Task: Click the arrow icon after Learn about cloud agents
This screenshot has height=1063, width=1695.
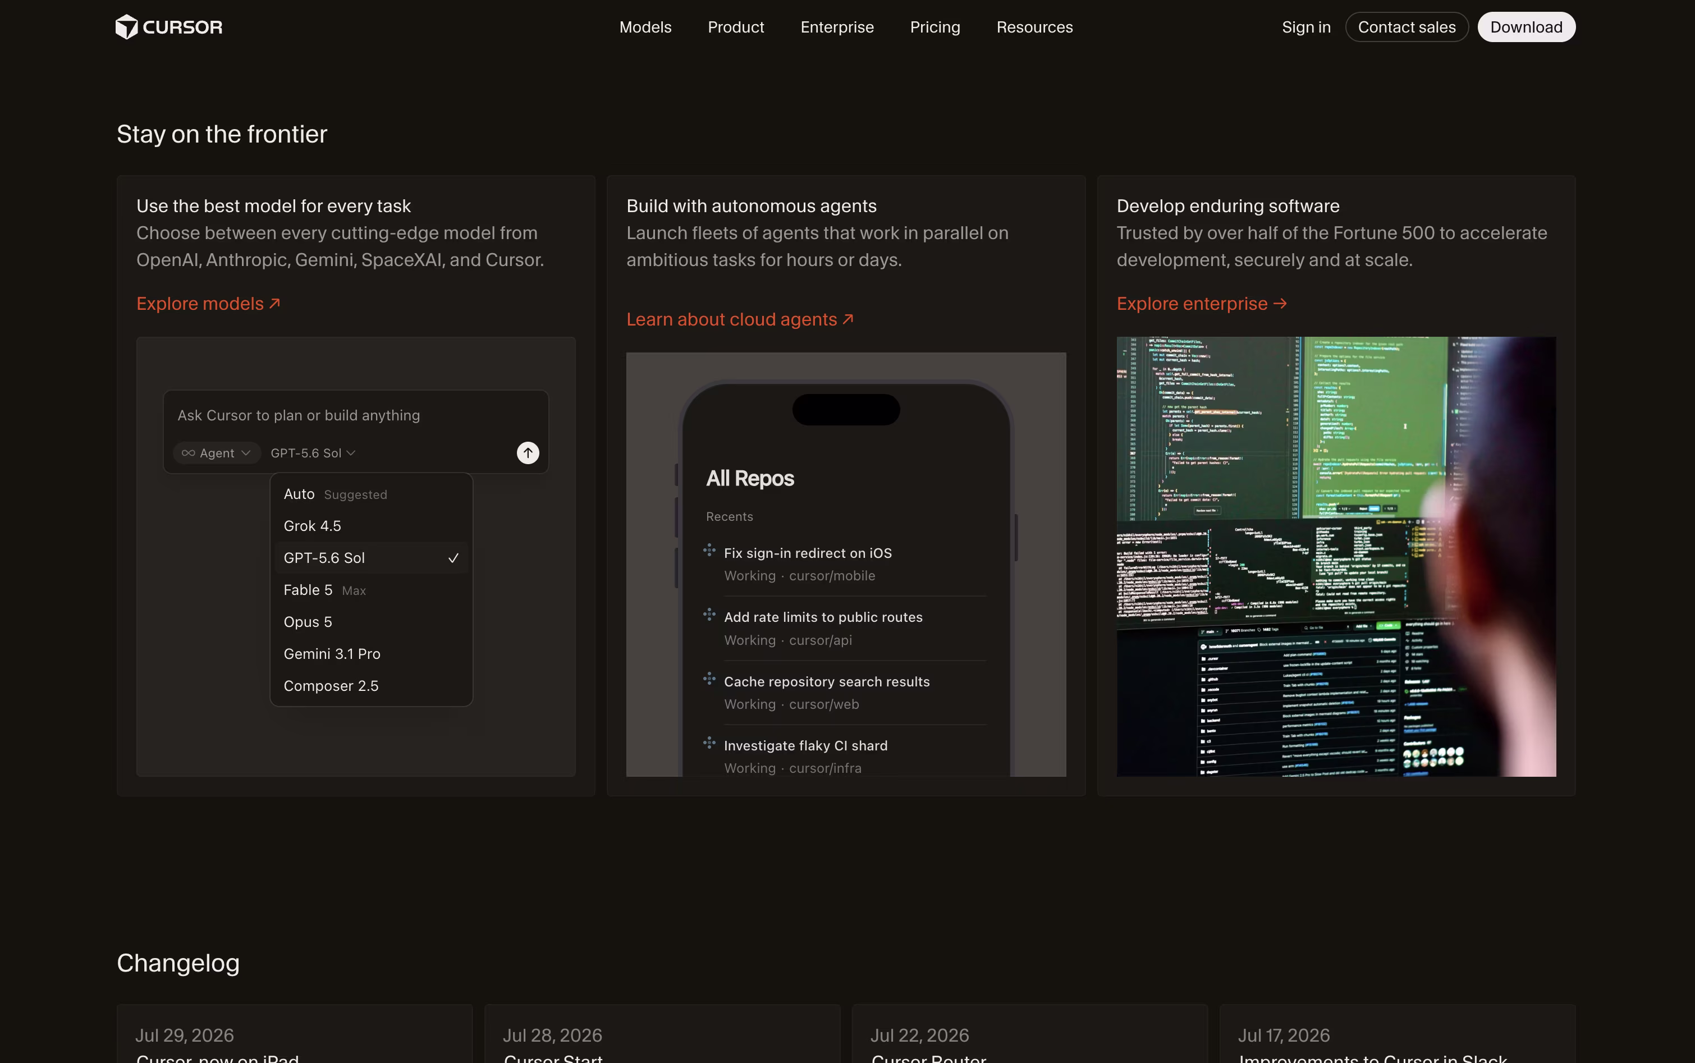Action: tap(848, 319)
